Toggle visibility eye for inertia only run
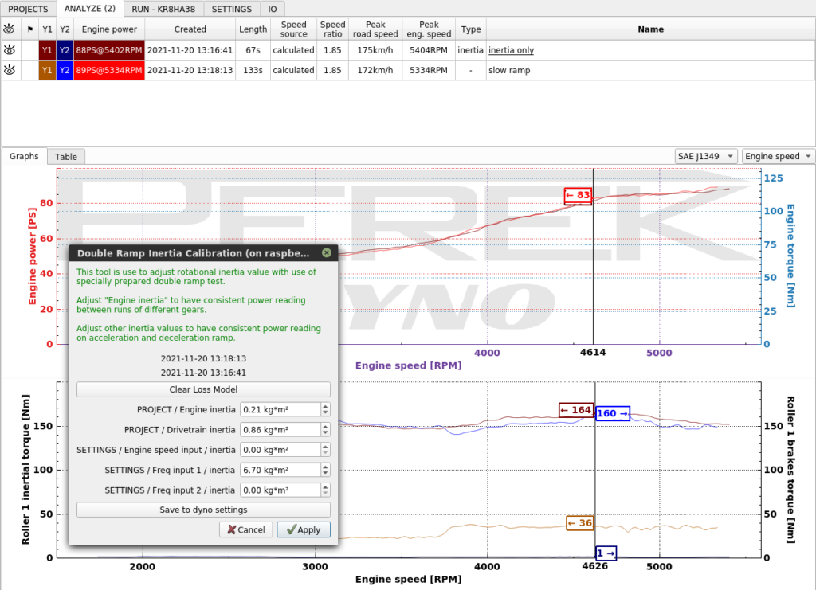This screenshot has width=816, height=590. (x=10, y=50)
